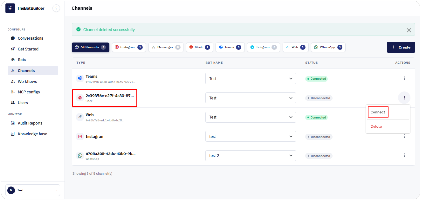This screenshot has width=446, height=200.
Task: Click the Conversations chat bubble icon
Action: (13, 38)
